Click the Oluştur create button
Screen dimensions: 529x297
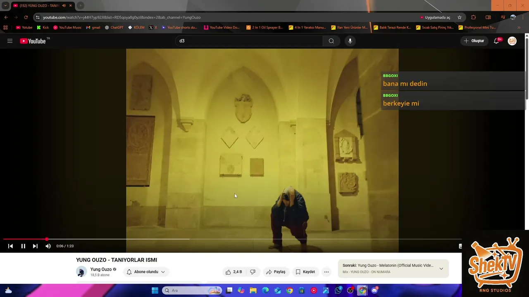474,41
